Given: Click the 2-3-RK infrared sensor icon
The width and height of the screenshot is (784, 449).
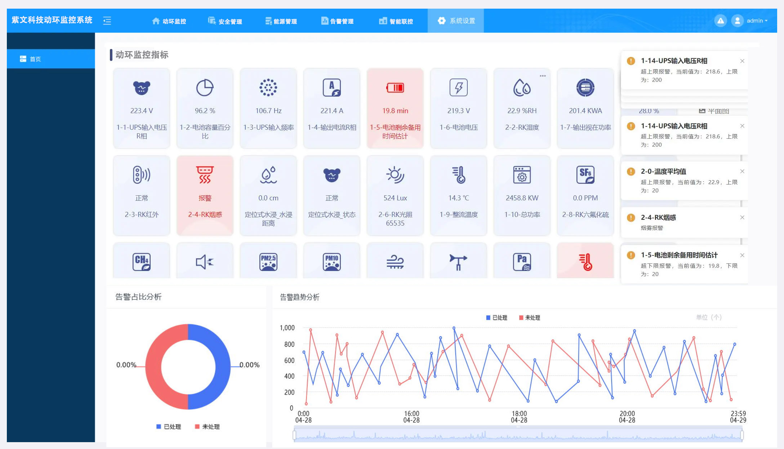Looking at the screenshot, I should 141,175.
